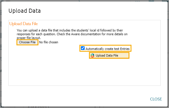Click the Upload Data File button
Screen dimensions: 169x108
click(109, 55)
